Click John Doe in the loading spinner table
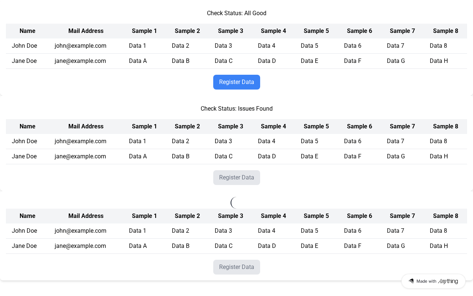The width and height of the screenshot is (473, 296). (24, 231)
